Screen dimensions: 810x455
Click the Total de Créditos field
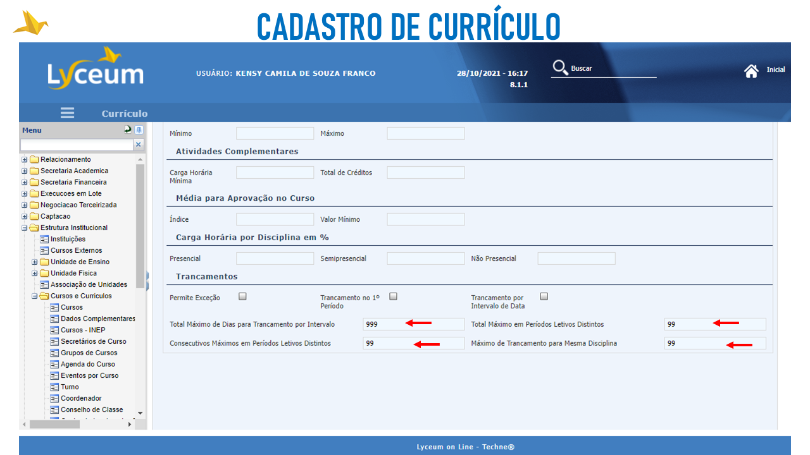(425, 173)
